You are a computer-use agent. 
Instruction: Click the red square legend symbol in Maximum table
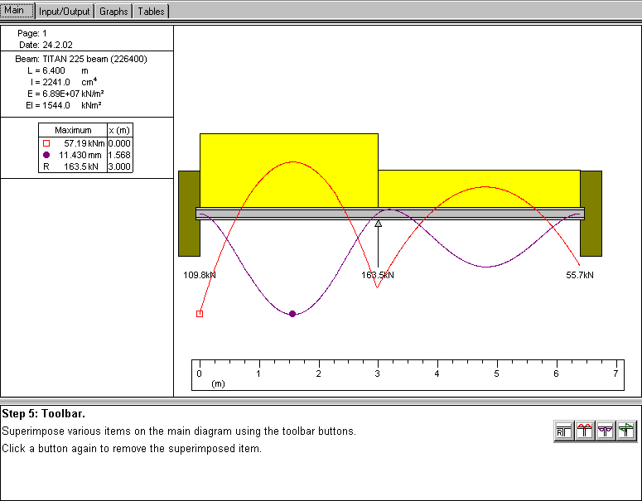click(x=46, y=143)
